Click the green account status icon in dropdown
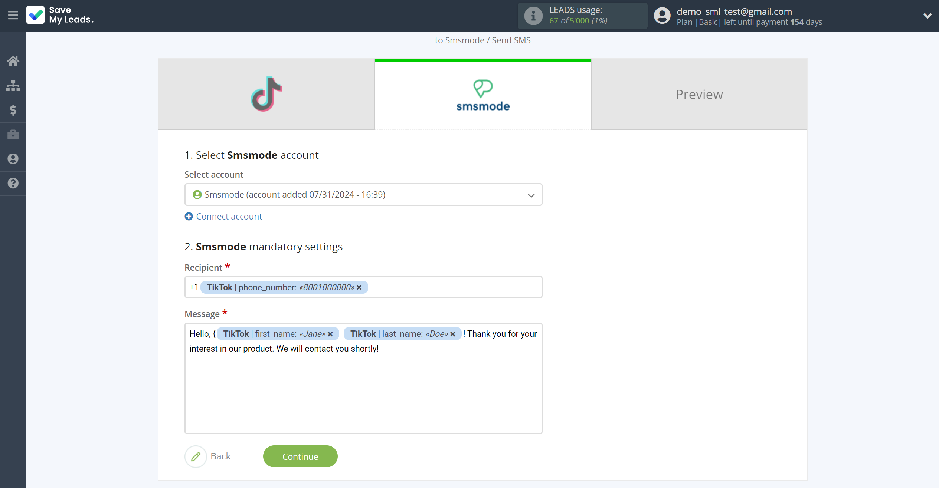The width and height of the screenshot is (939, 488). click(x=197, y=195)
